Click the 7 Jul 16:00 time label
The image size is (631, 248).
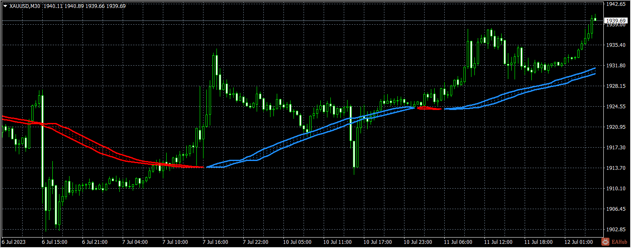(x=215, y=242)
